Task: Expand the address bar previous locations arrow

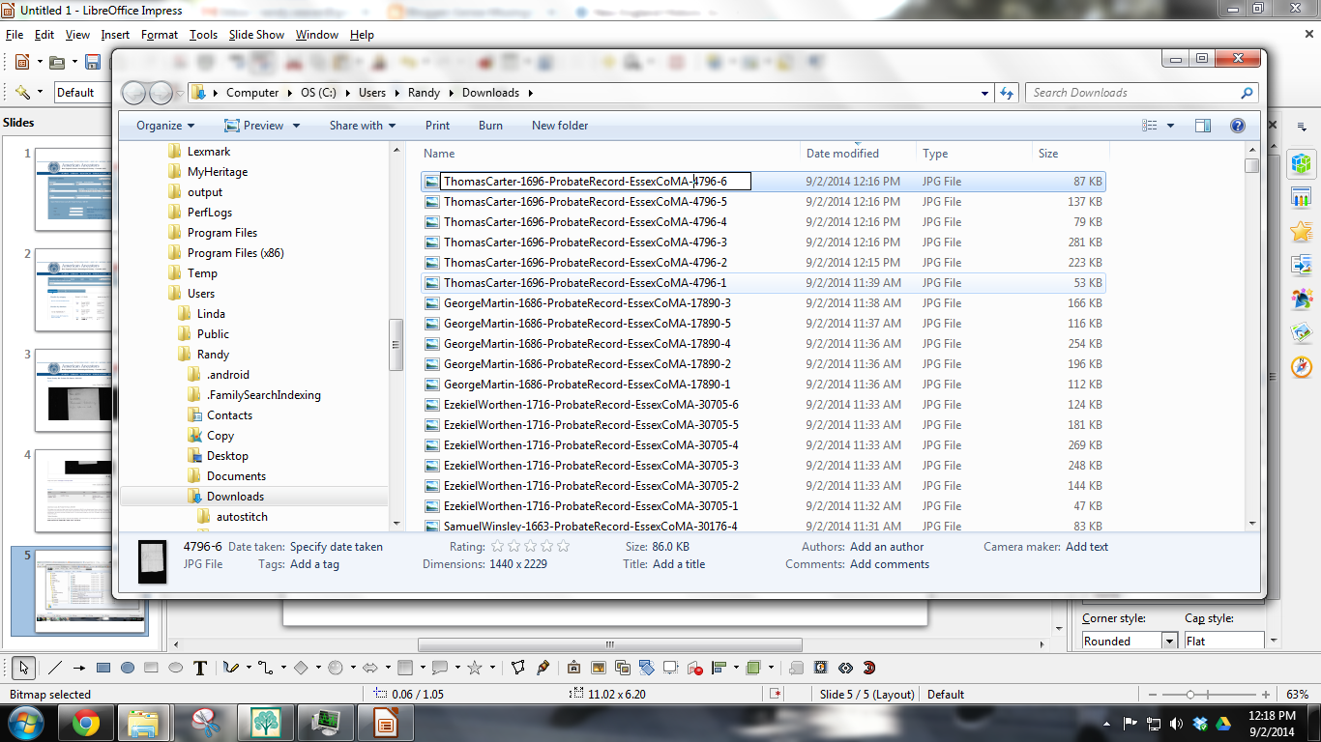Action: (985, 93)
